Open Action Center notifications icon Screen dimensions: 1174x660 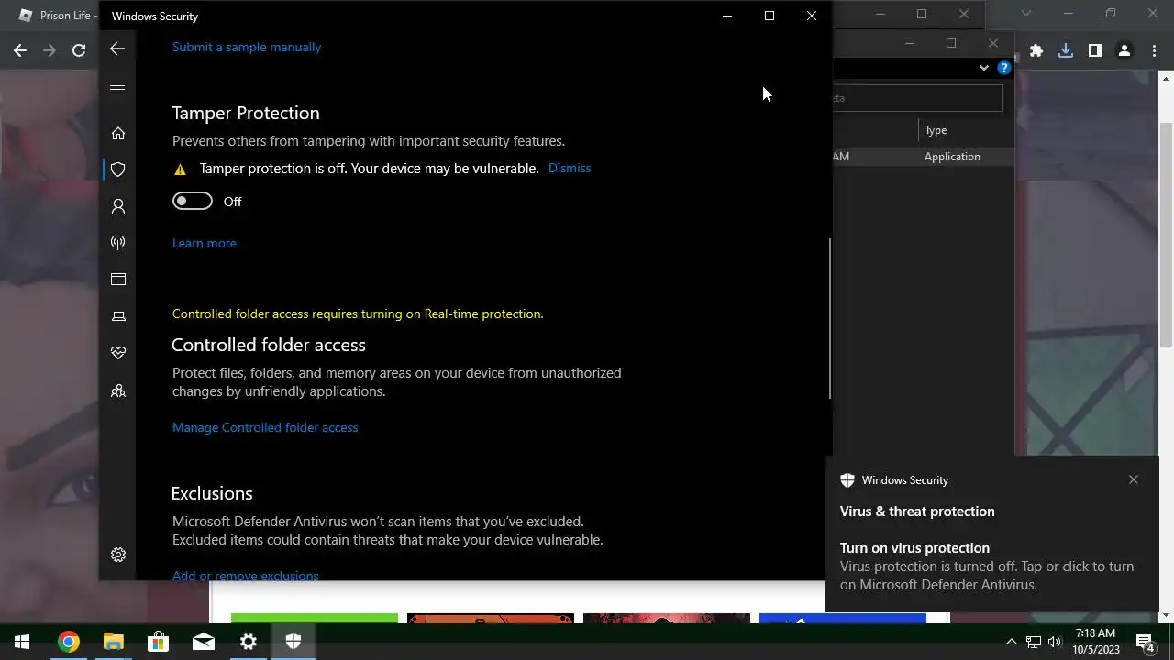click(1145, 642)
